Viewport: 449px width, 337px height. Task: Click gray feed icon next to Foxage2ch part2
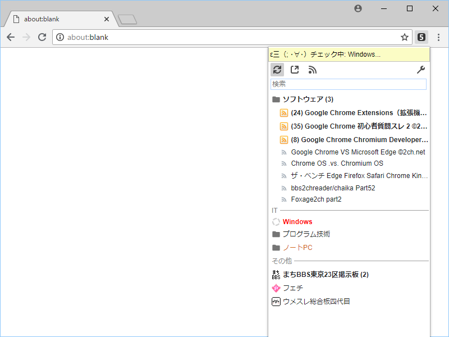pyautogui.click(x=284, y=199)
